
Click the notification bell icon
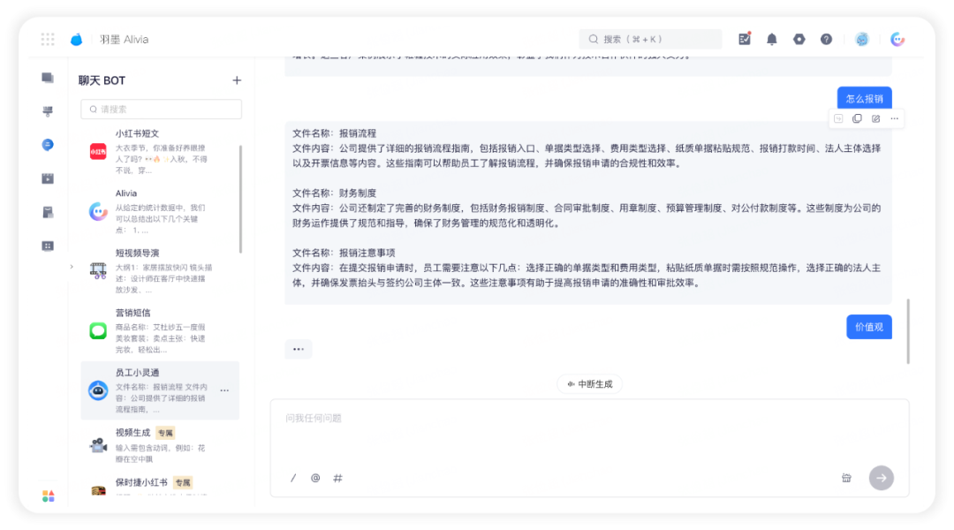pos(771,40)
